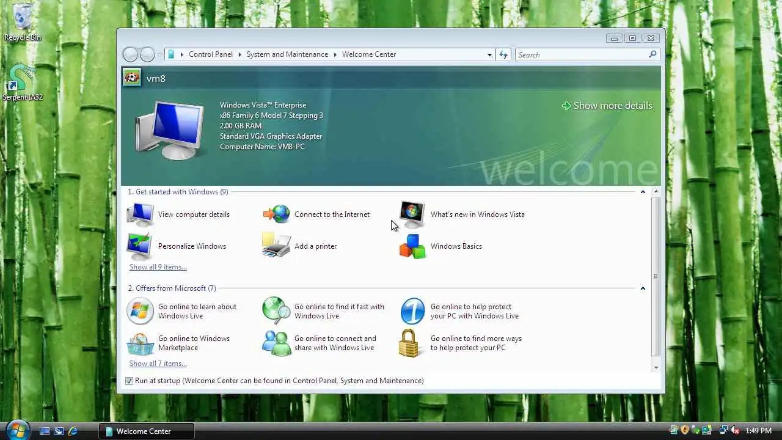Click the taskbar clock showing 1:49 PM
Image resolution: width=782 pixels, height=440 pixels.
pyautogui.click(x=758, y=431)
